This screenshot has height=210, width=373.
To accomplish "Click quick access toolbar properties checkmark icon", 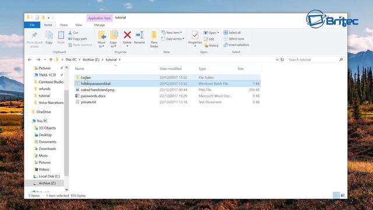I will click(x=37, y=17).
